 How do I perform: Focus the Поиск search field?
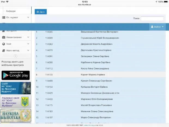point(152,19)
